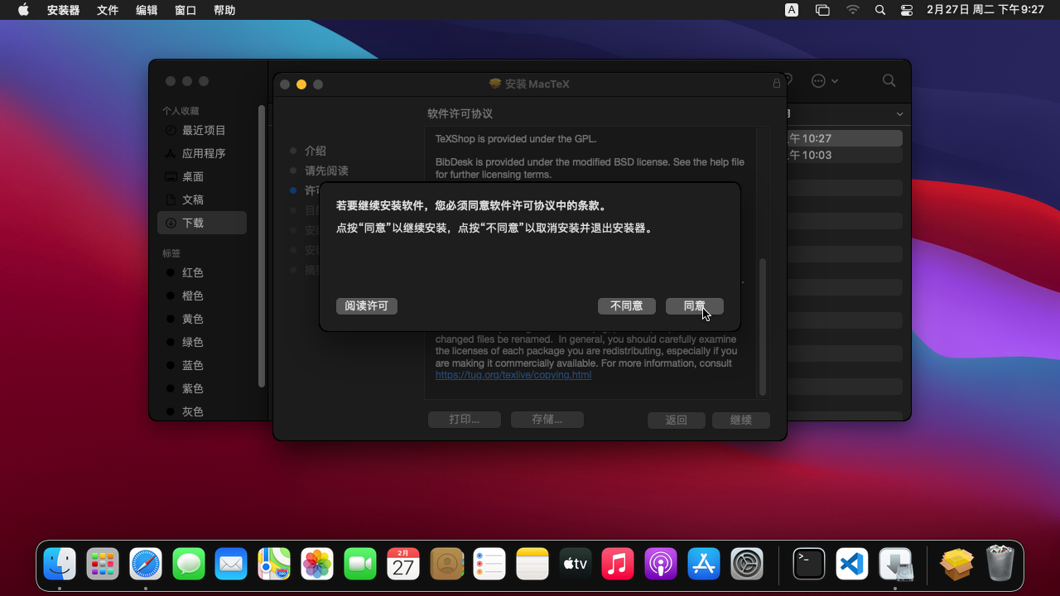This screenshot has height=596, width=1060.
Task: Open 应用程序 in Finder sidebar
Action: [202, 153]
